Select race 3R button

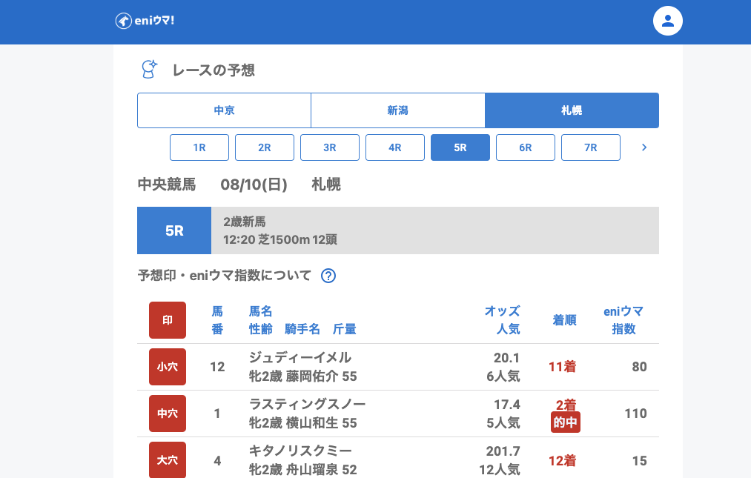coord(330,147)
